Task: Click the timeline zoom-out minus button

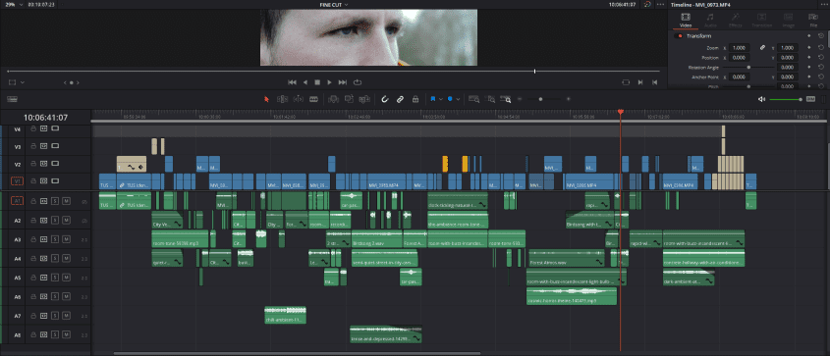Action: [x=520, y=99]
